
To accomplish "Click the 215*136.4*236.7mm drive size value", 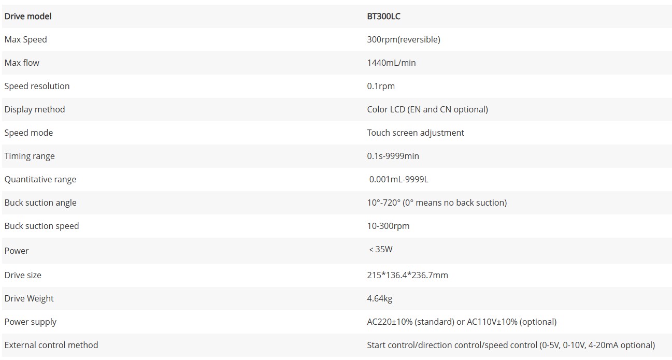I will pos(408,275).
